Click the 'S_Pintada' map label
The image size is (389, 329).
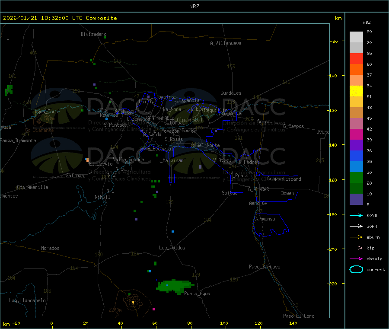[x=115, y=125]
